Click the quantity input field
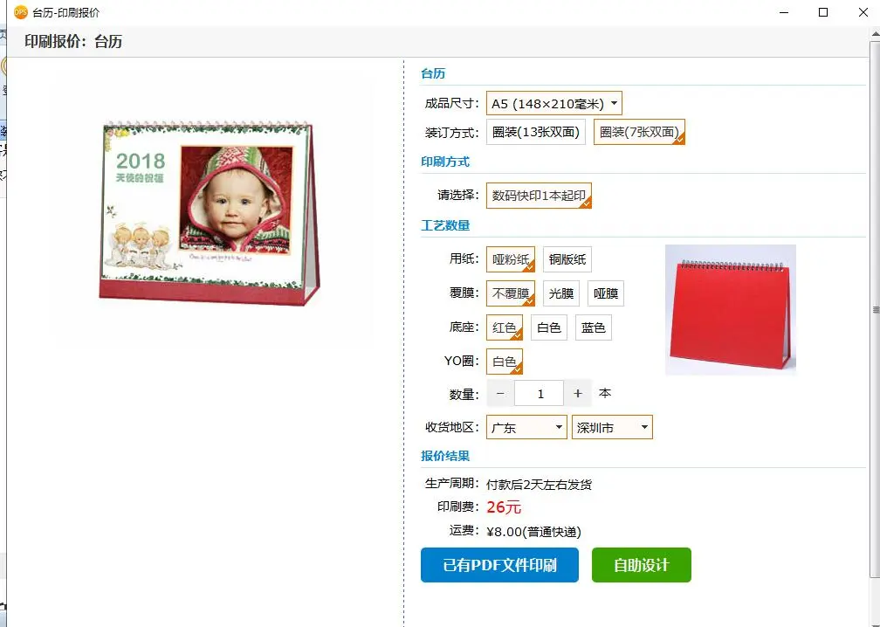This screenshot has width=880, height=627. pyautogui.click(x=539, y=394)
